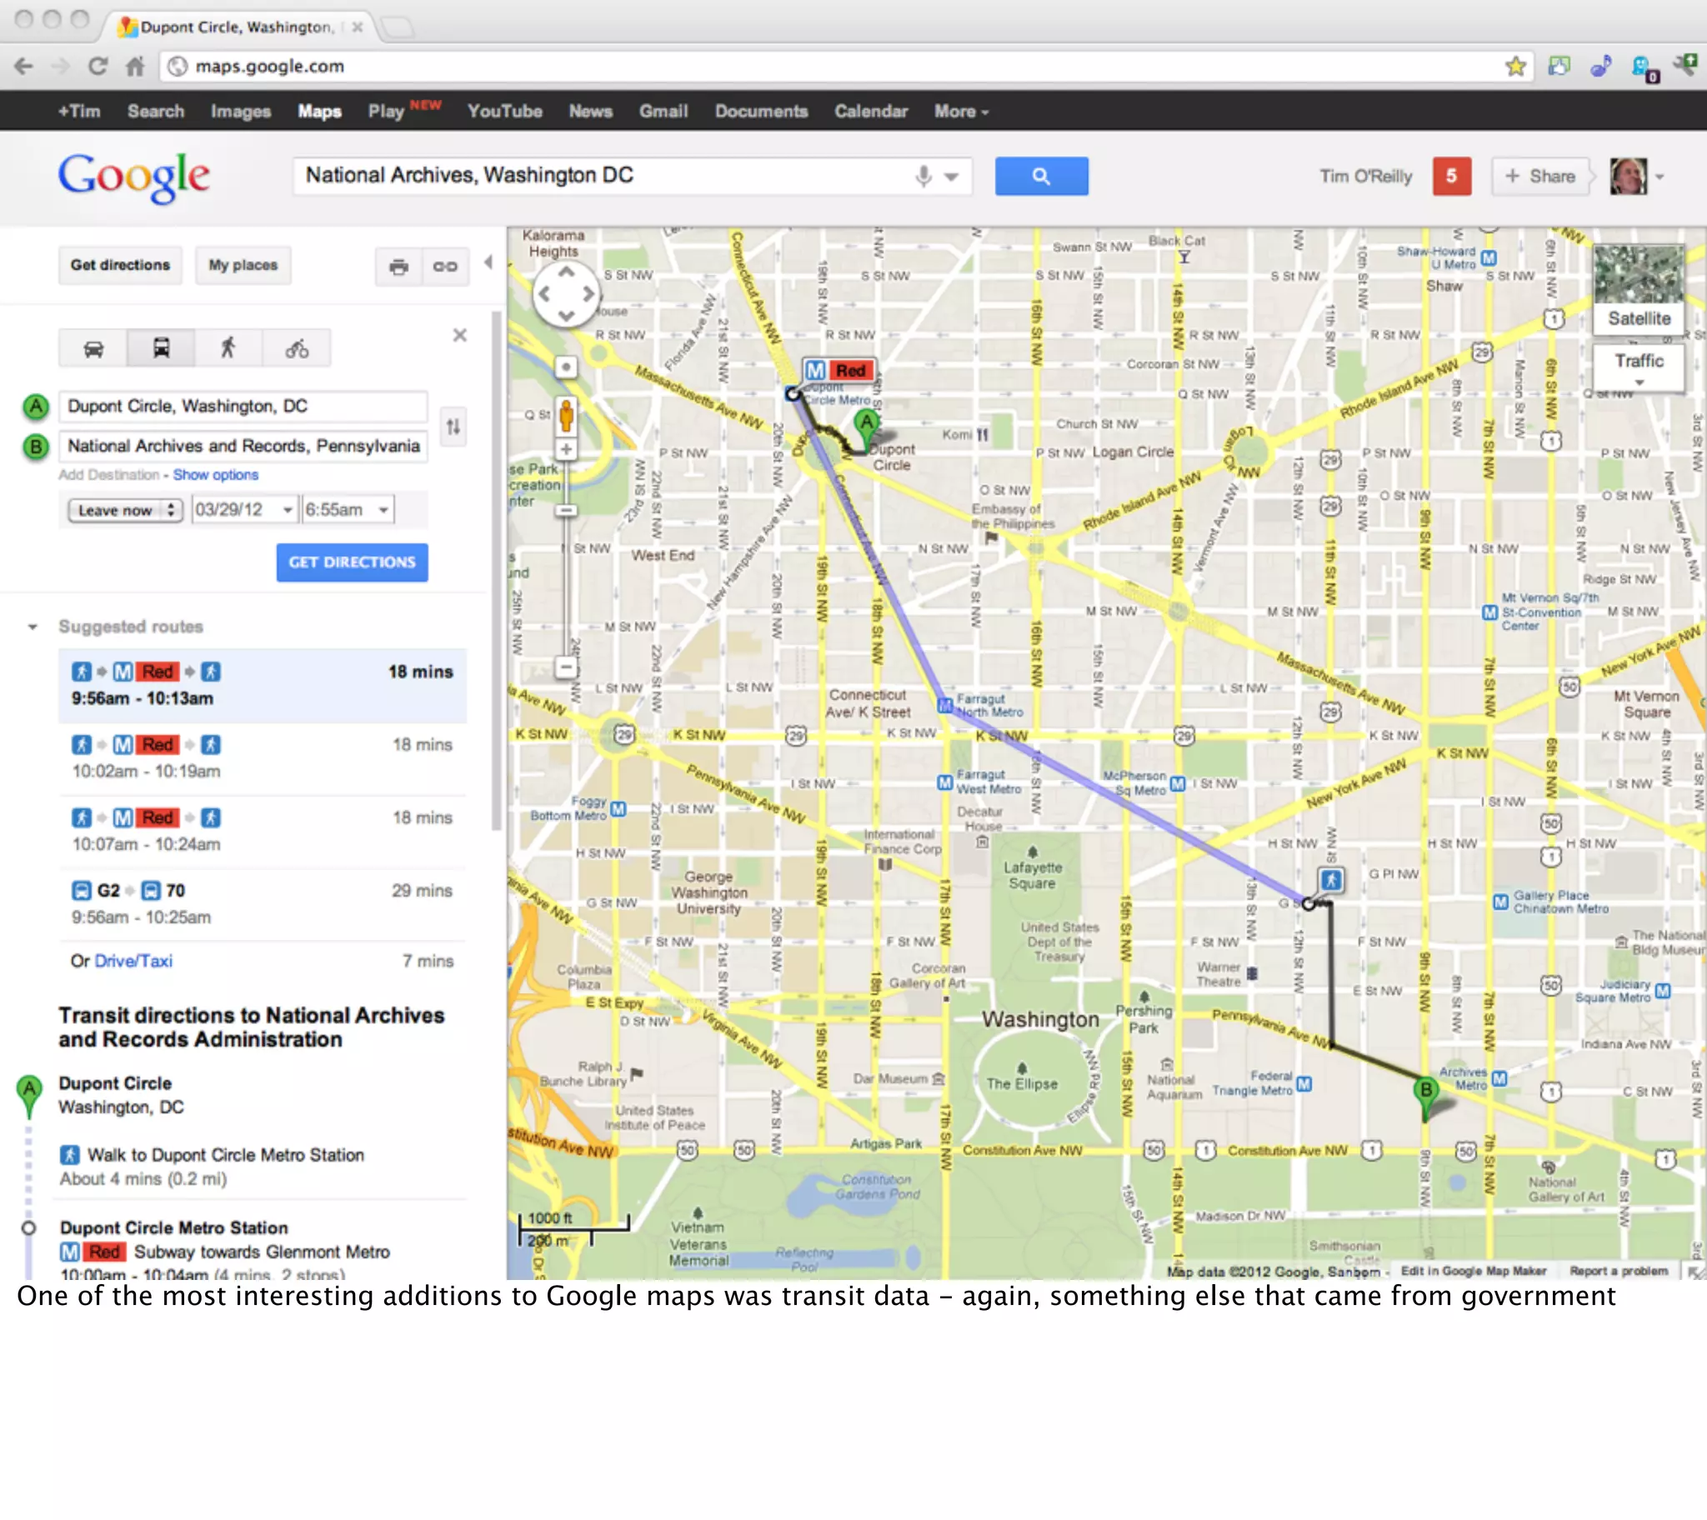Click Walk to Dupont Circle Metro Station step
Screen dimensions: 1707x1520
[x=226, y=1154]
